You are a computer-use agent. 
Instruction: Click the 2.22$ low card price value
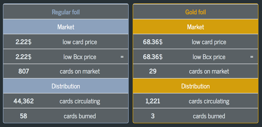pyautogui.click(x=24, y=42)
